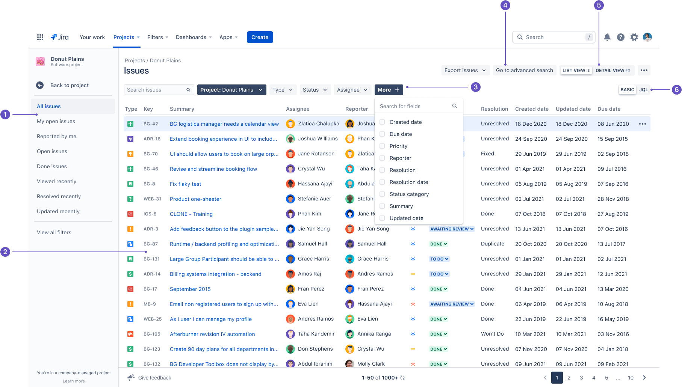Click the epic type icon for ADR-16

(130, 139)
